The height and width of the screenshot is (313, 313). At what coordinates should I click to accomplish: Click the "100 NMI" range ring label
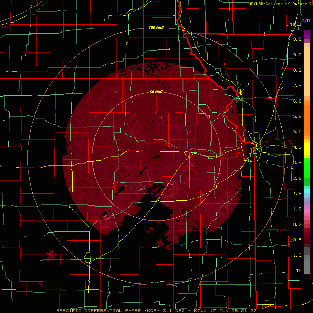(x=156, y=27)
